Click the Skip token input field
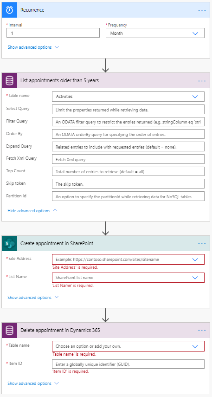 point(128,184)
